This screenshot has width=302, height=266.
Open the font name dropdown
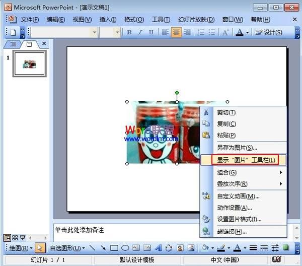coord(95,32)
